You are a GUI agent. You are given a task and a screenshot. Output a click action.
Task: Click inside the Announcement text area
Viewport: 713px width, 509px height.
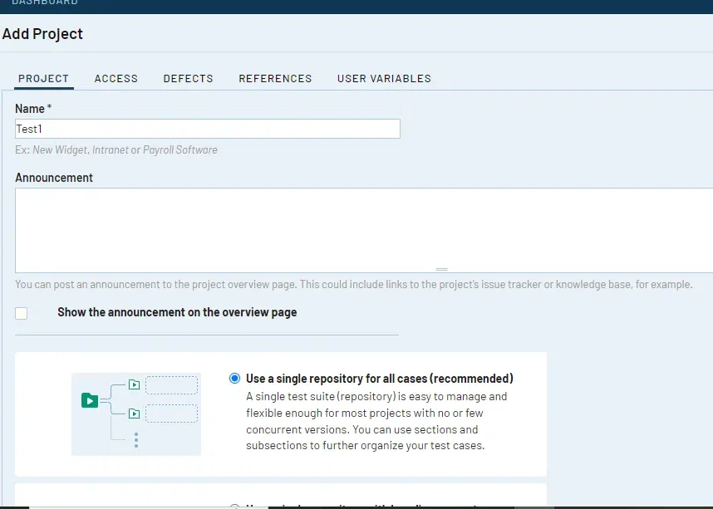364,230
